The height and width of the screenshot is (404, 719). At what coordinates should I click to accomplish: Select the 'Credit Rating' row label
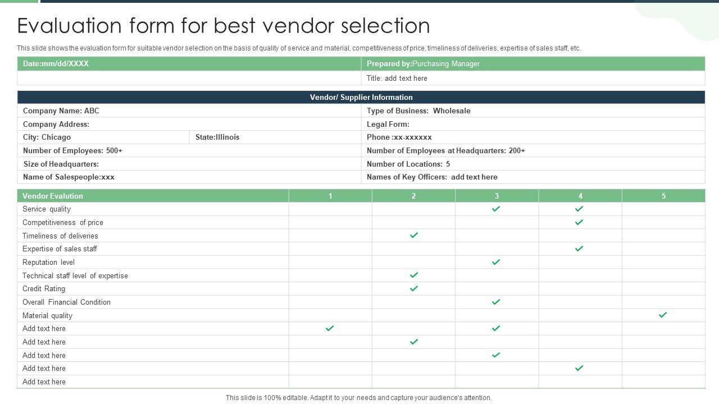coord(44,288)
